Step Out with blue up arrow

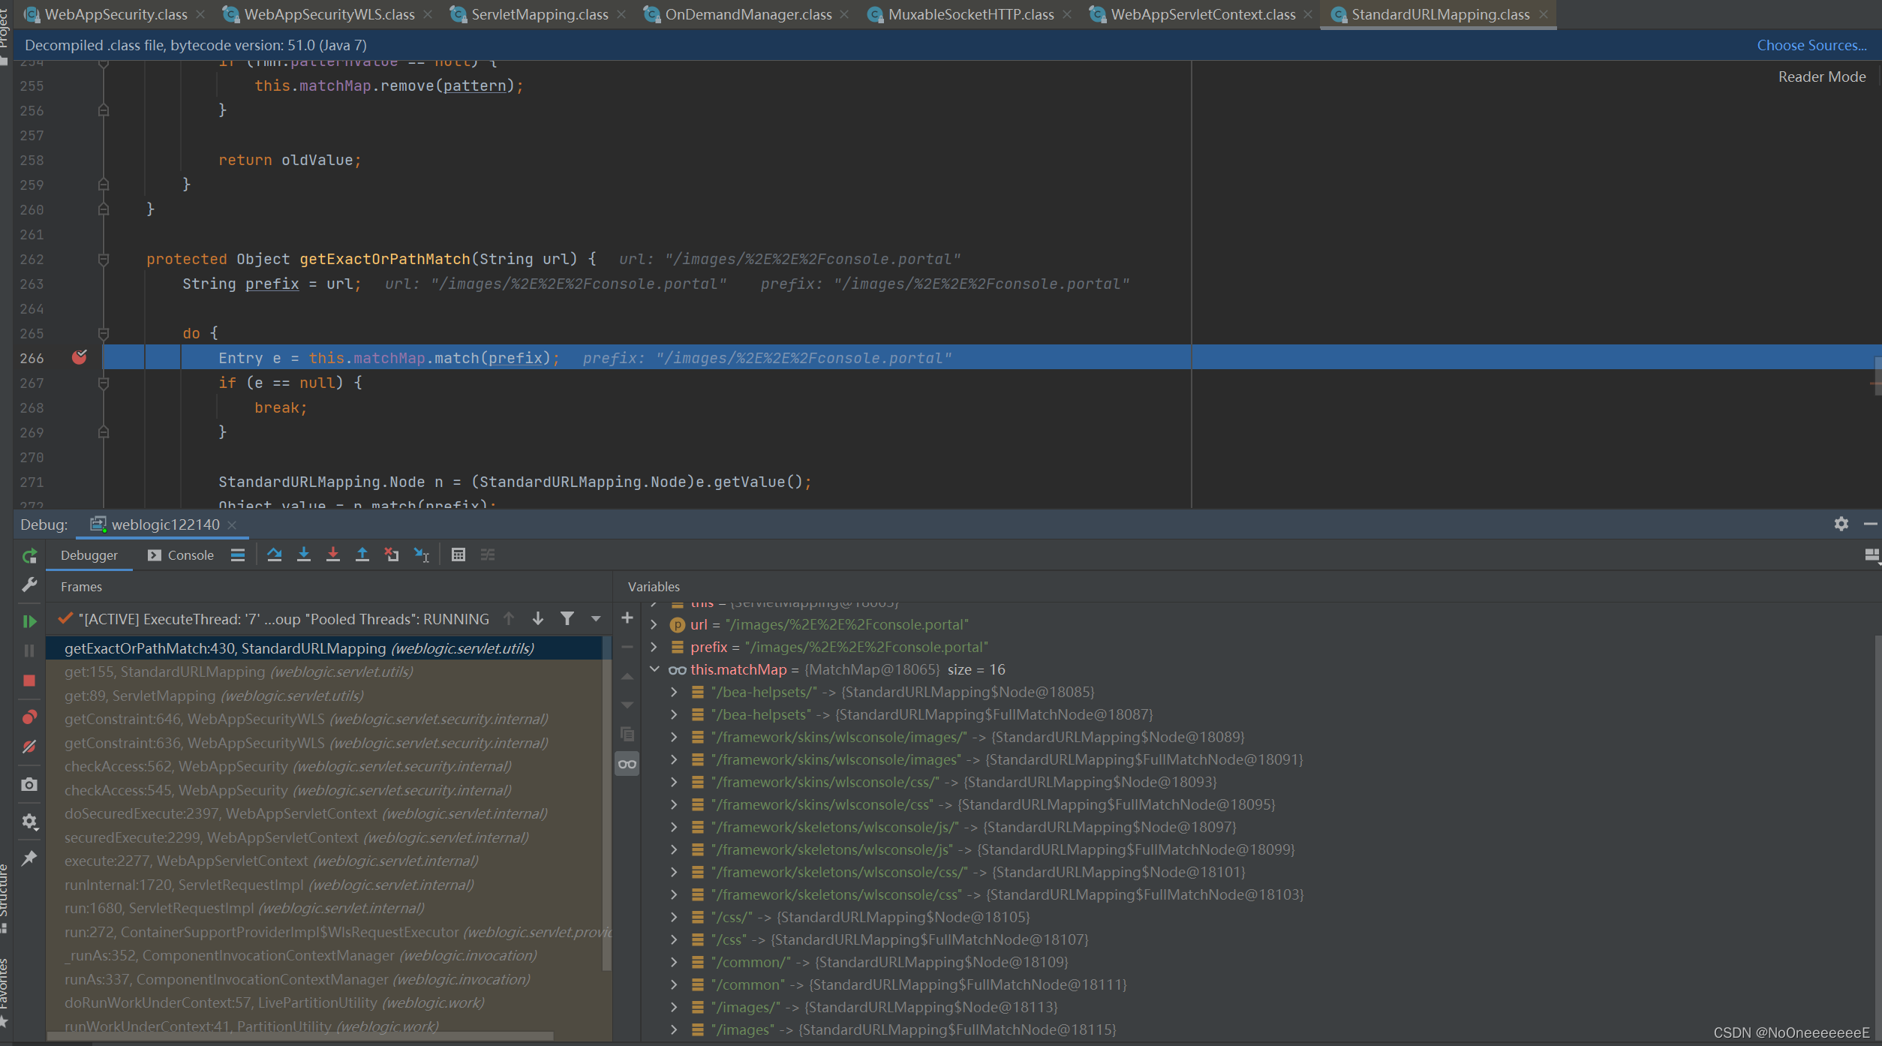pyautogui.click(x=362, y=555)
